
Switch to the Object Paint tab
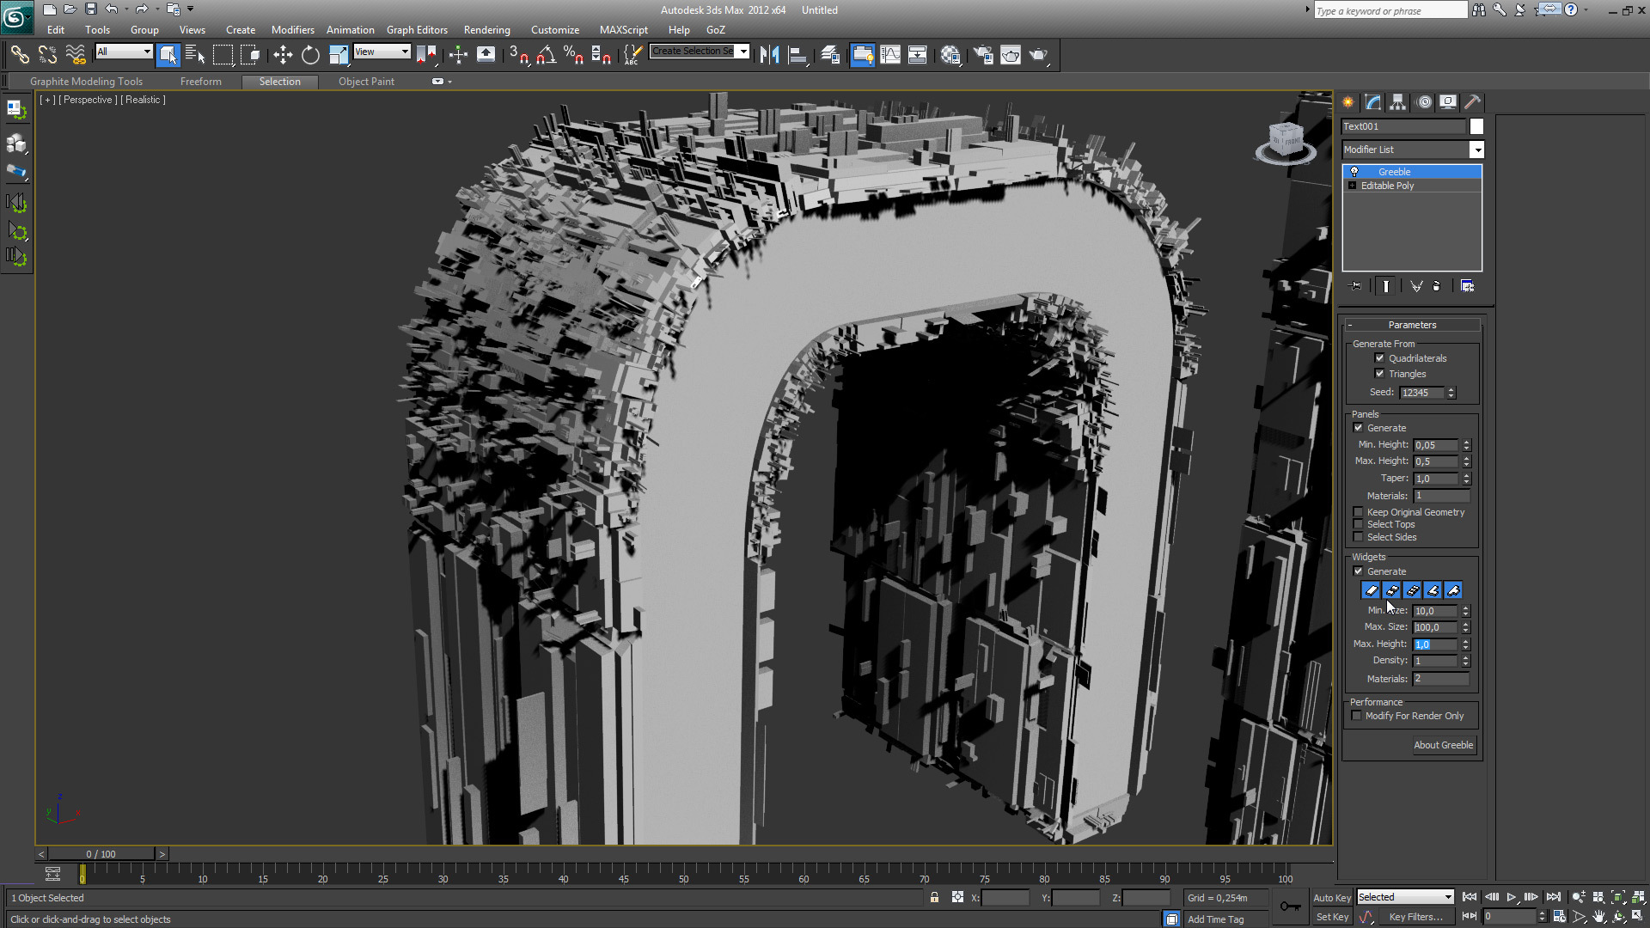tap(366, 82)
